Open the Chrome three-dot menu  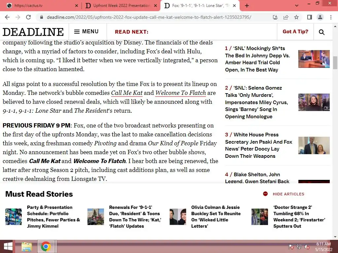(331, 17)
